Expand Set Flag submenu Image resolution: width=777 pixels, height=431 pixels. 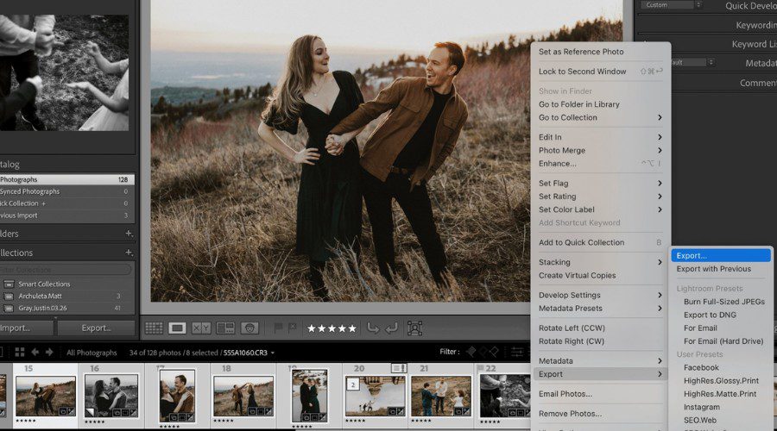(x=601, y=183)
